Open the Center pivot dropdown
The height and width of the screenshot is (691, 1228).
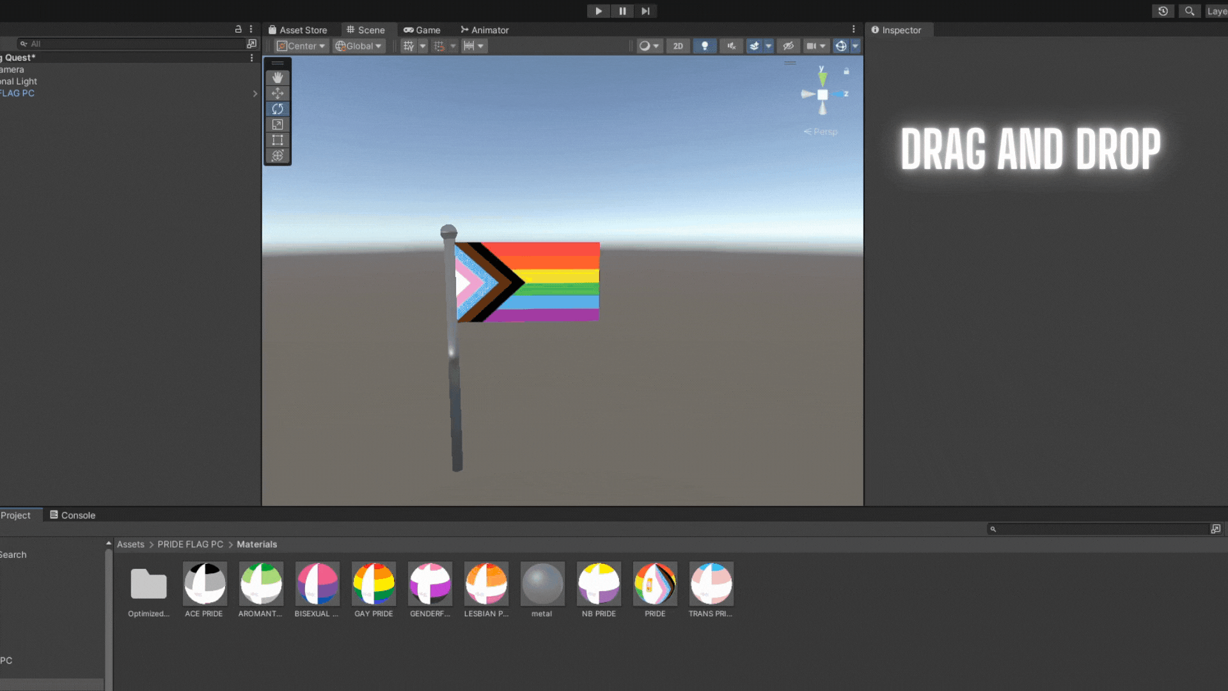pos(302,46)
